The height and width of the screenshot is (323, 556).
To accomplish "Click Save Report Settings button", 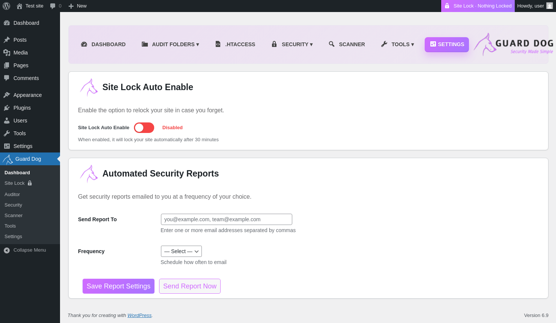I will click(119, 286).
